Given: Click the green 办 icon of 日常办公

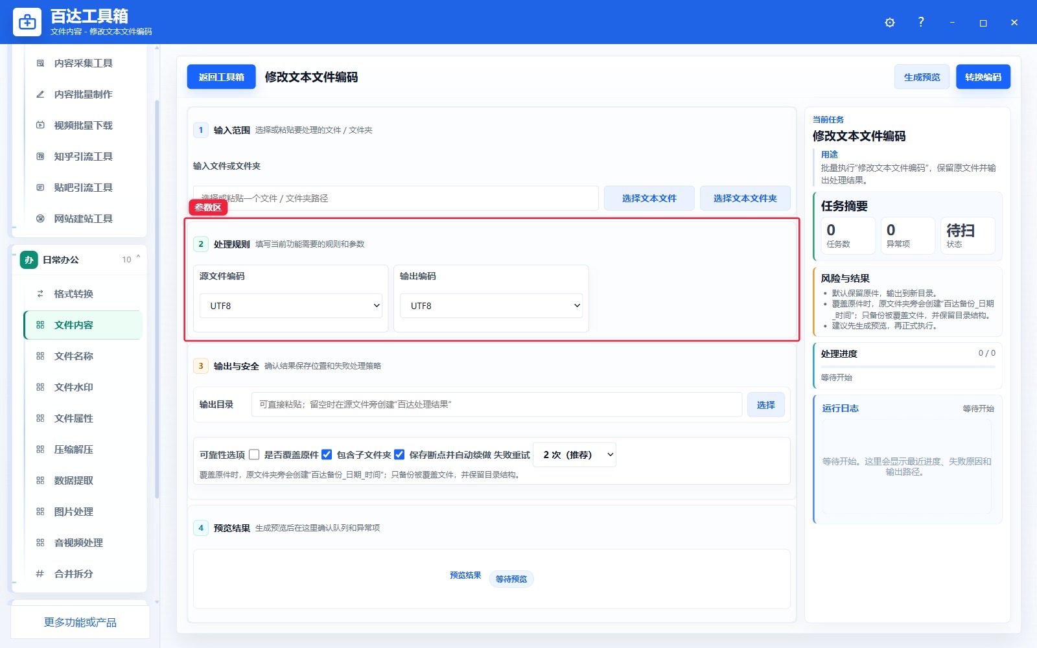Looking at the screenshot, I should [29, 260].
